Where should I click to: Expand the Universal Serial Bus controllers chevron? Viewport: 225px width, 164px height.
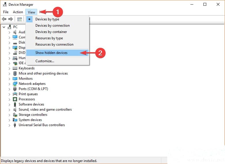(9, 125)
